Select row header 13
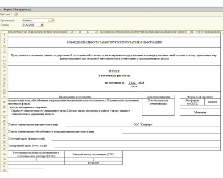This screenshot has width=223, height=178. click(4, 57)
